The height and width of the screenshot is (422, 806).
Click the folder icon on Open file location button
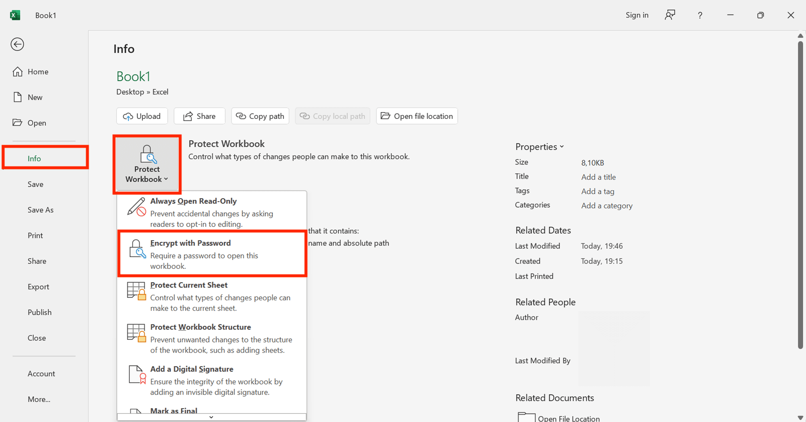(x=385, y=116)
